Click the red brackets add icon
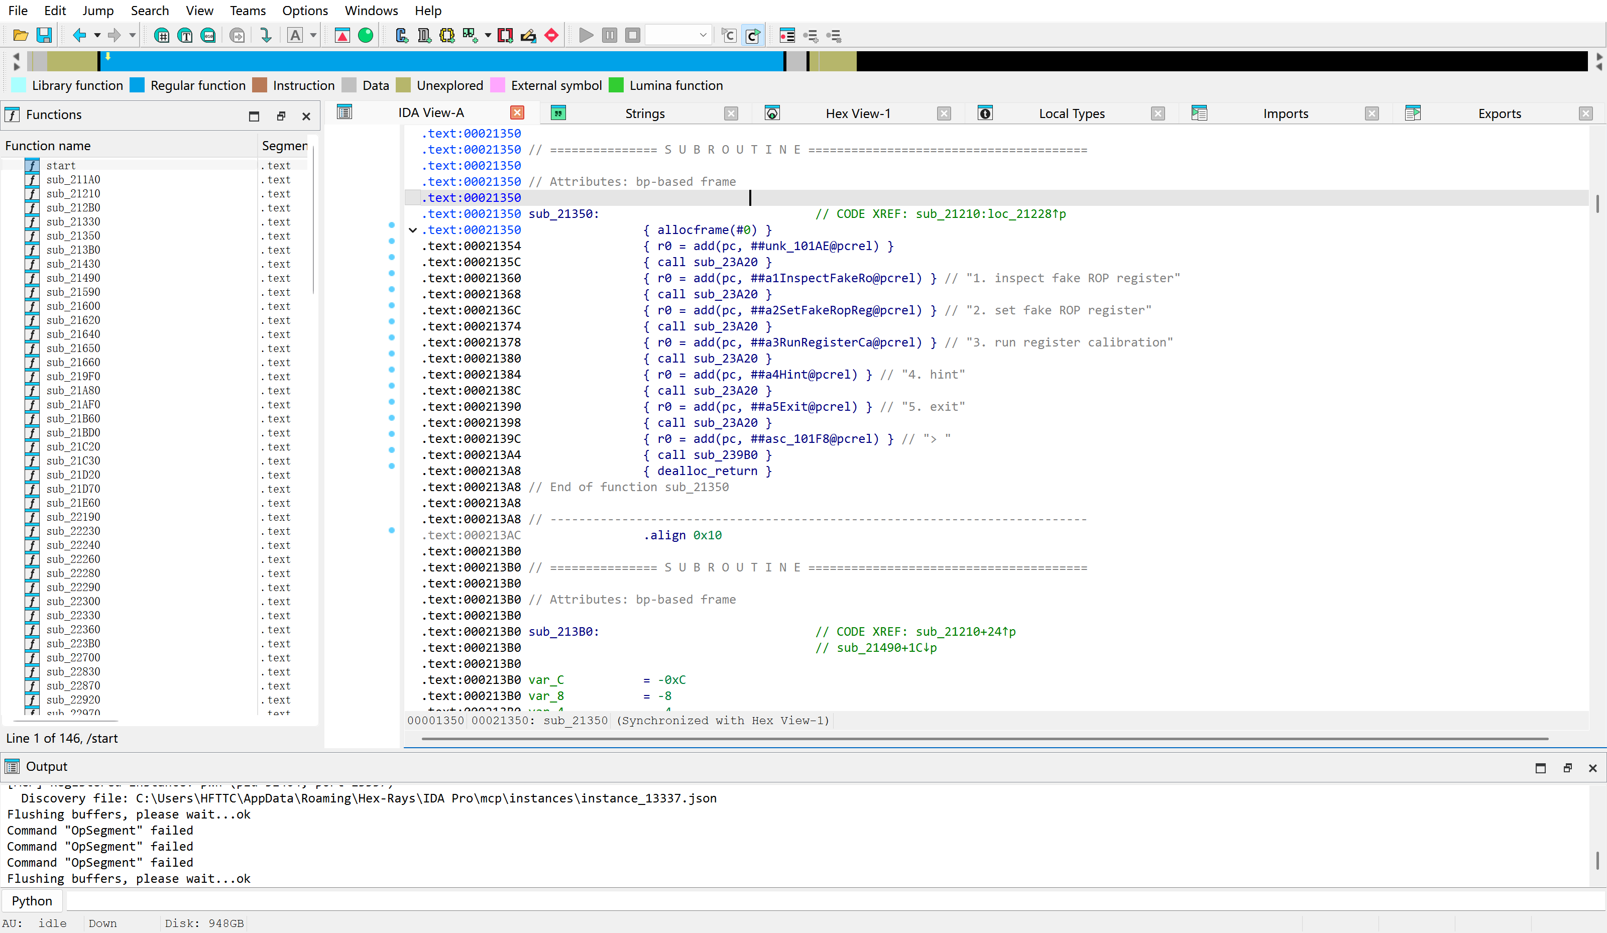The image size is (1607, 933). pos(505,35)
